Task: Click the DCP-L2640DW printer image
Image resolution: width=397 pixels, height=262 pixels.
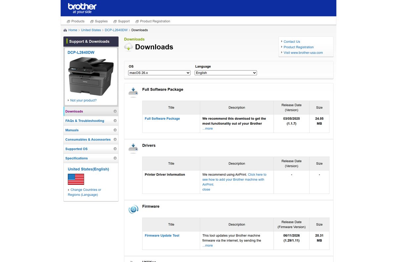Action: pos(91,76)
